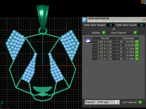Select the 1.22 X 1.22 size cell
146x109 pixels.
click(105, 45)
